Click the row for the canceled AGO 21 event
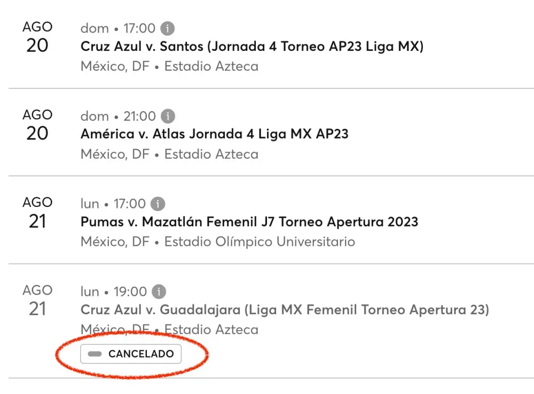 tap(267, 321)
